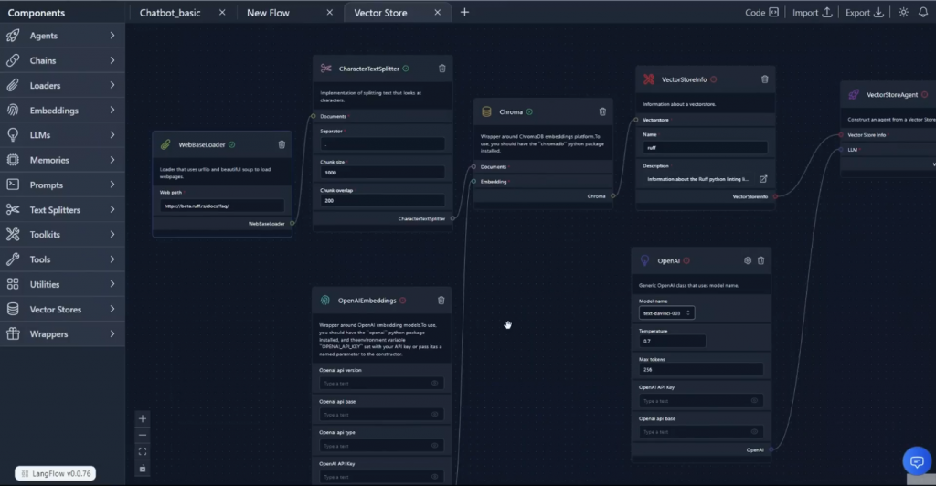Click the Loaders paperclip icon
This screenshot has width=936, height=486.
click(x=13, y=85)
